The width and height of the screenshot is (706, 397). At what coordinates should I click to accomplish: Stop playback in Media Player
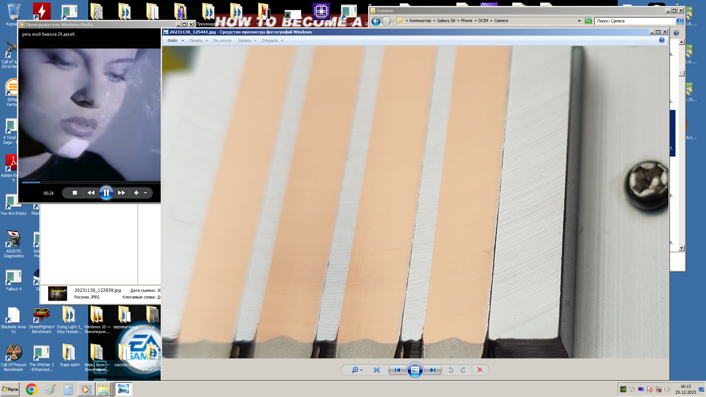[75, 193]
